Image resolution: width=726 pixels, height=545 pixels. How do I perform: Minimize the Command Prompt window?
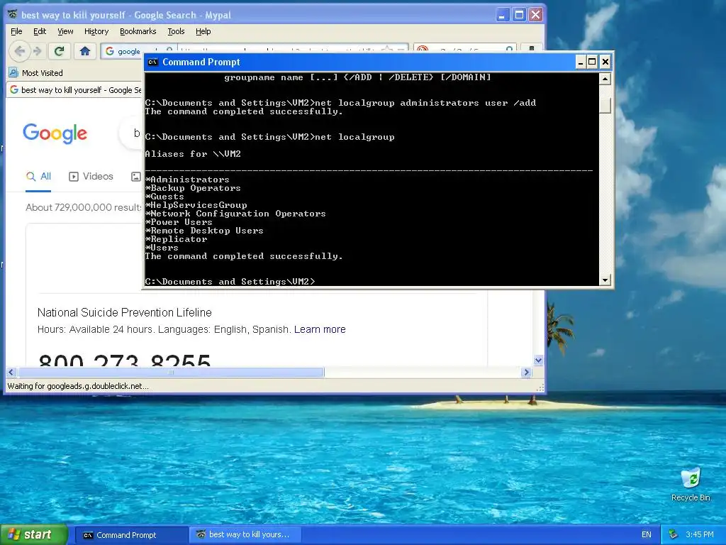tap(580, 62)
